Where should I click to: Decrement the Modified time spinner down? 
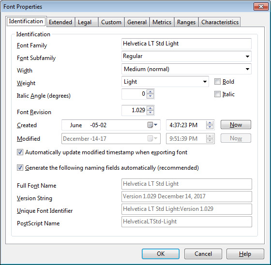(210, 140)
